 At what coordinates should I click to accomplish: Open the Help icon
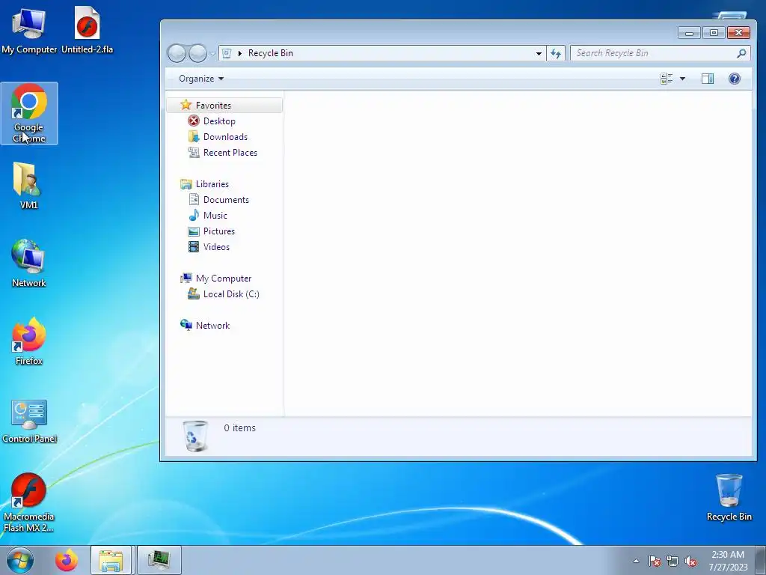[735, 79]
